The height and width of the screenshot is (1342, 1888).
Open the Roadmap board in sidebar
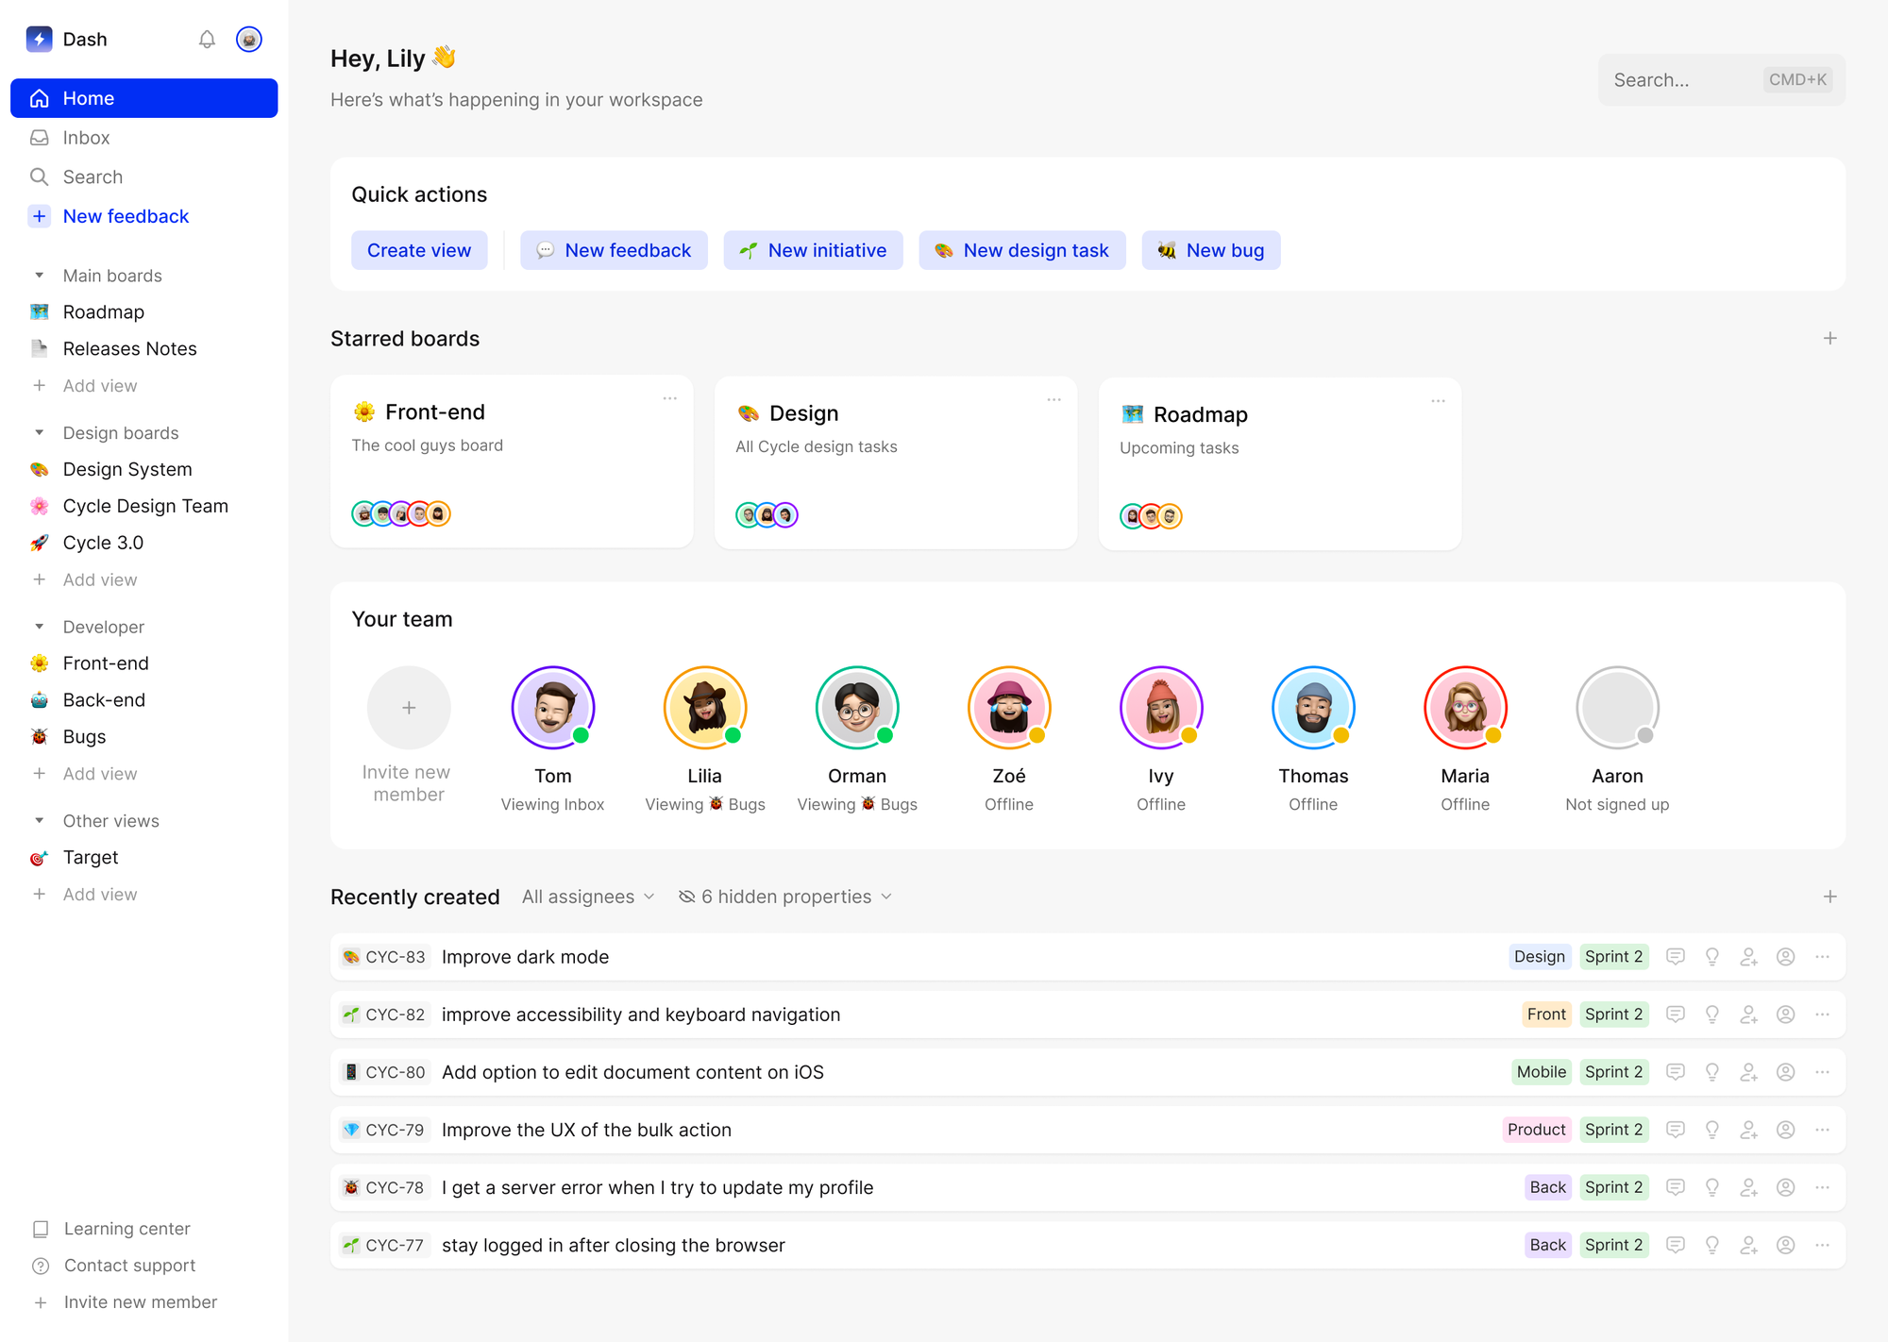[x=103, y=312]
